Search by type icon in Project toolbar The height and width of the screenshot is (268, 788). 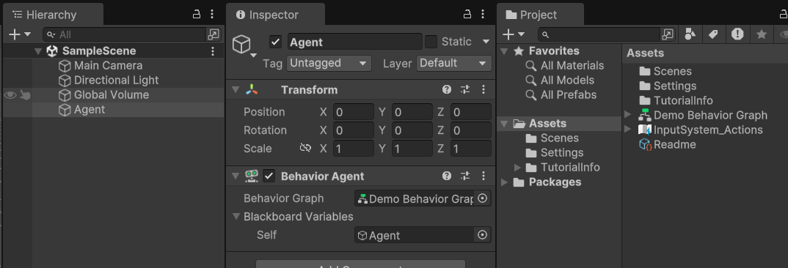pos(690,34)
